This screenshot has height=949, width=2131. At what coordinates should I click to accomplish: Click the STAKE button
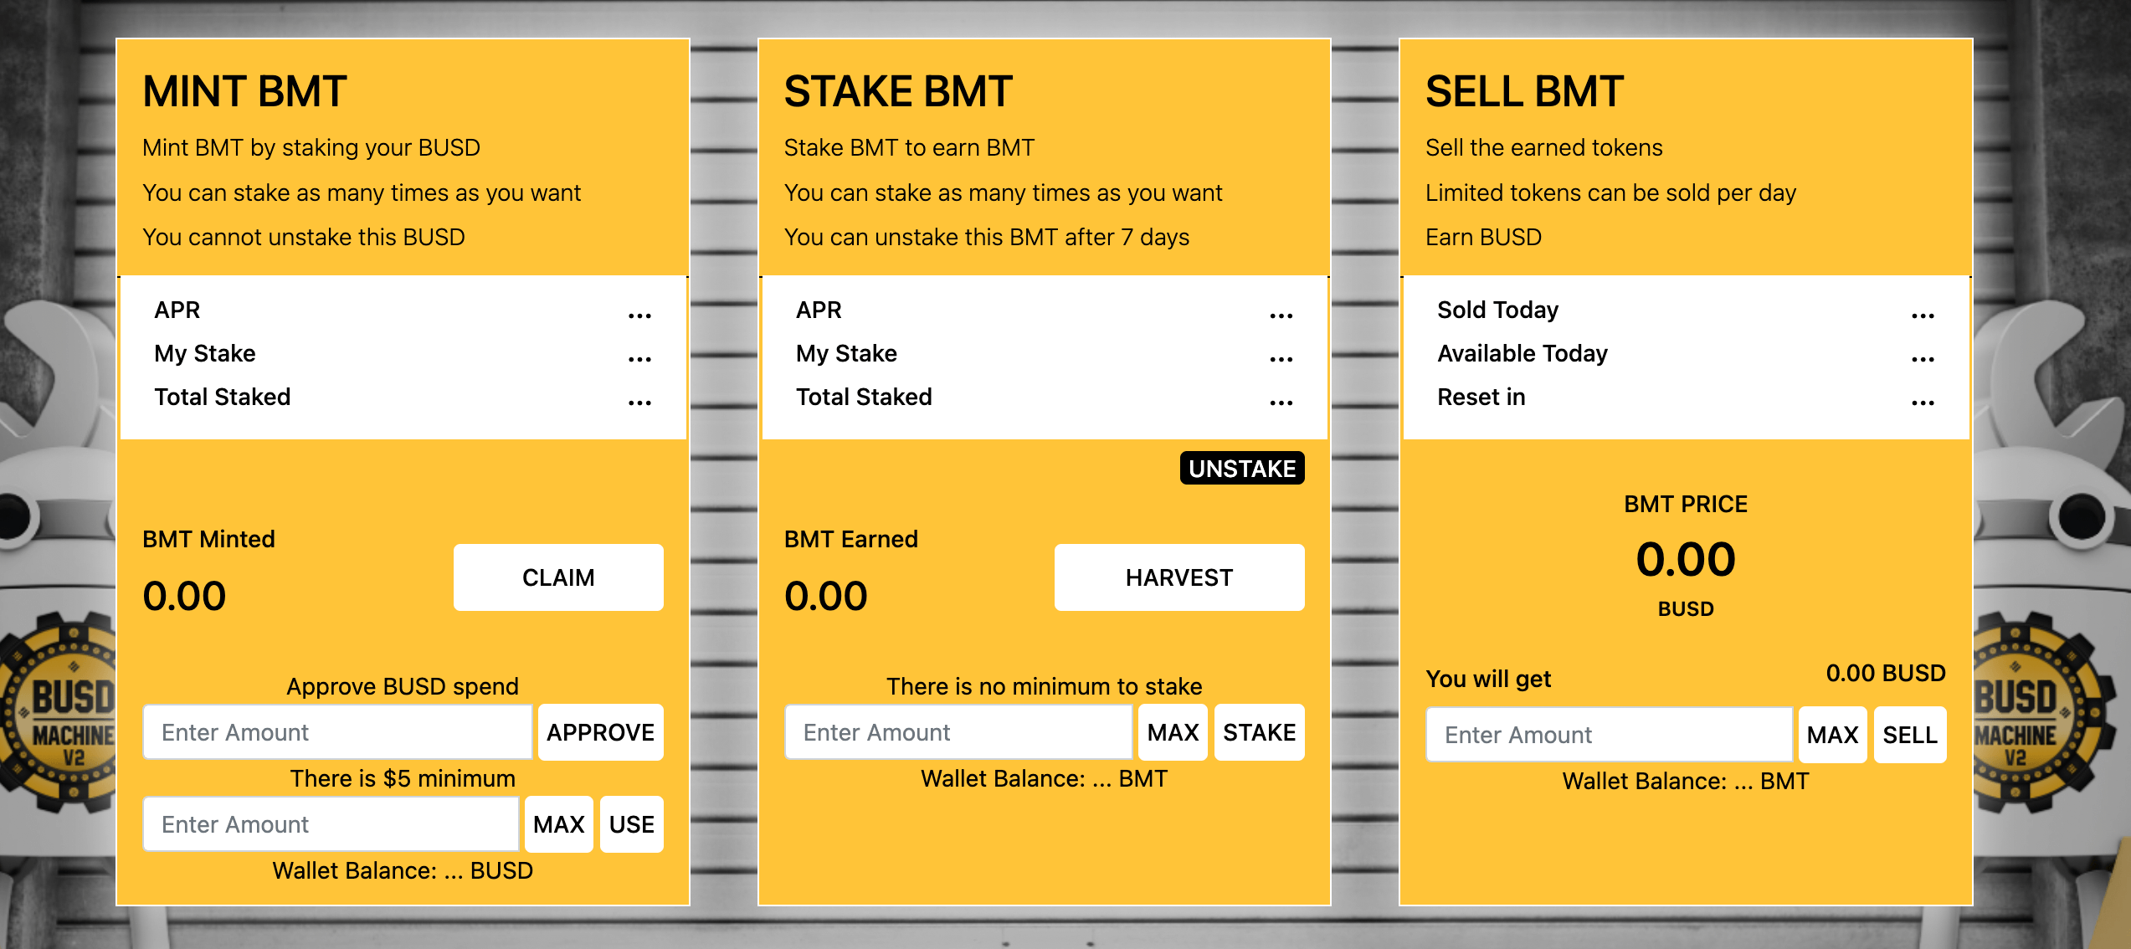pos(1259,732)
